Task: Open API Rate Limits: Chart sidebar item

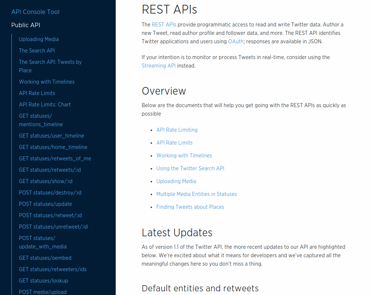Action: click(45, 105)
